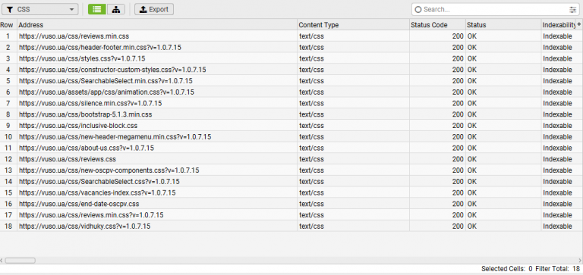
Task: Select new-header-megamenu.min.css address row
Action: click(157, 137)
